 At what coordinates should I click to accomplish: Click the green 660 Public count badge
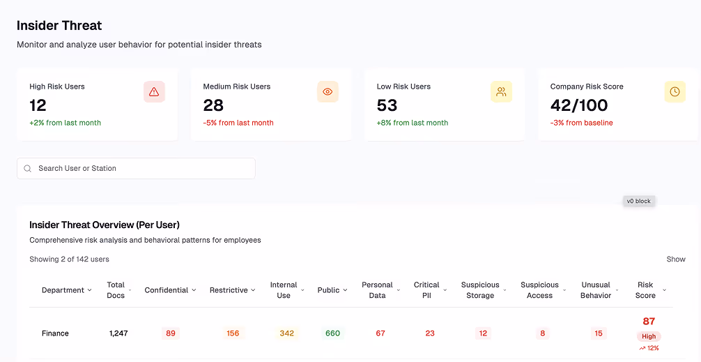tap(332, 333)
